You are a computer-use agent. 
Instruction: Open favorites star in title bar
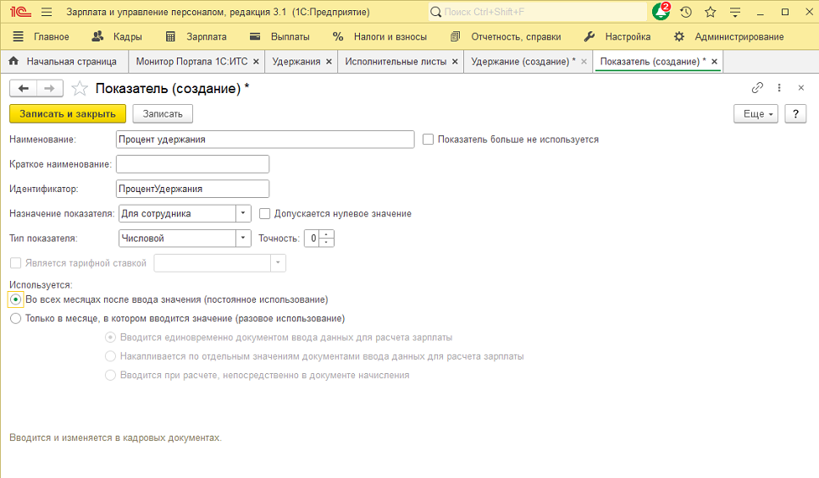[x=711, y=12]
